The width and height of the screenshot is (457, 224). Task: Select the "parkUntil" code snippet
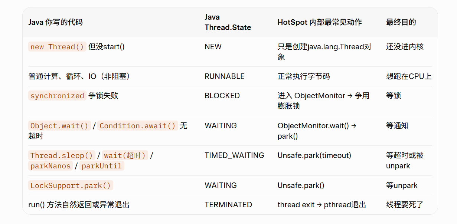click(x=102, y=166)
